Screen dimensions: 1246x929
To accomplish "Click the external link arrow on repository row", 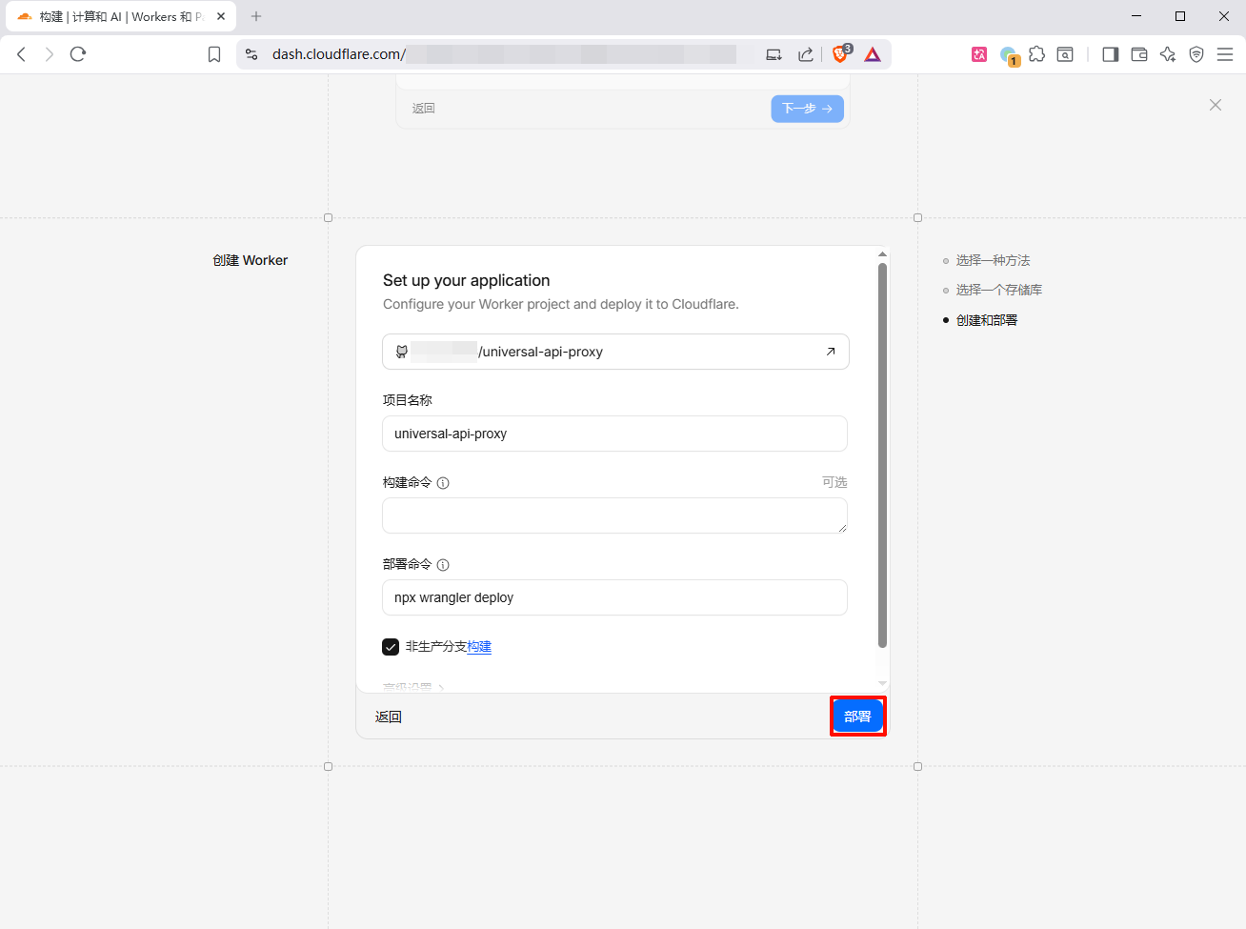I will tap(830, 352).
